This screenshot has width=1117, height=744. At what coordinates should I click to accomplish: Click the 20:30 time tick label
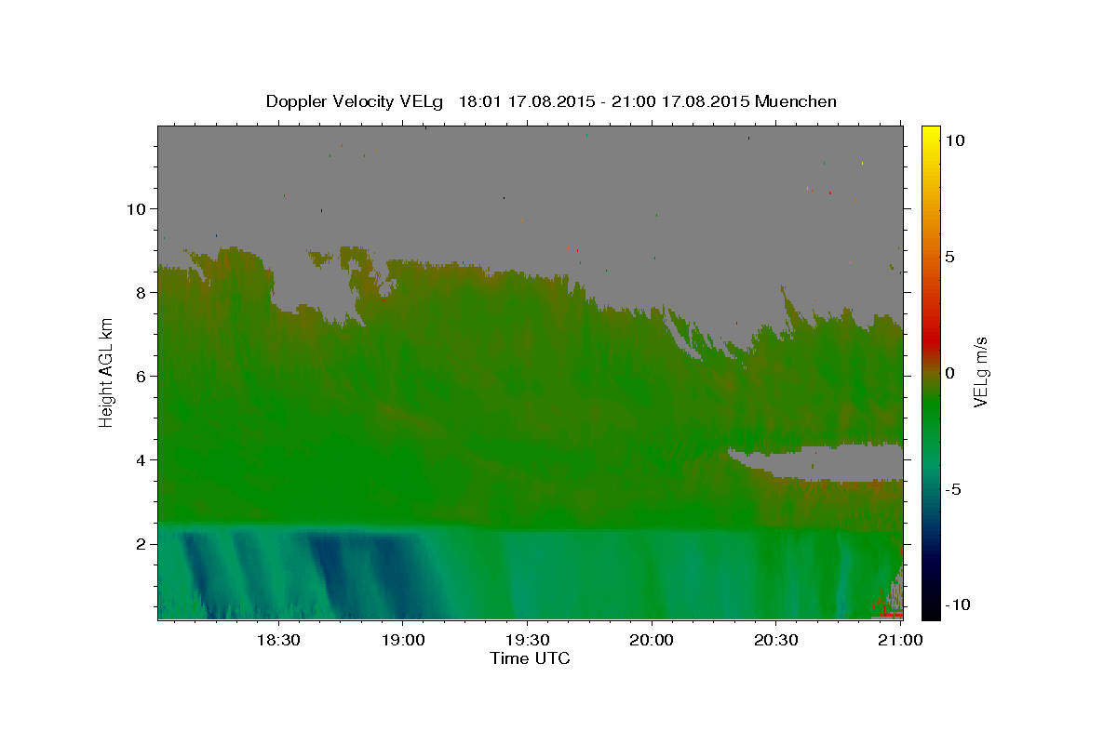tap(776, 640)
